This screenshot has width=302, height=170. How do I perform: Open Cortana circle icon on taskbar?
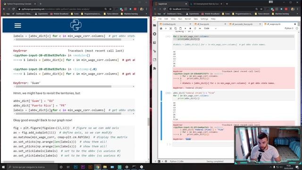click(61, 167)
